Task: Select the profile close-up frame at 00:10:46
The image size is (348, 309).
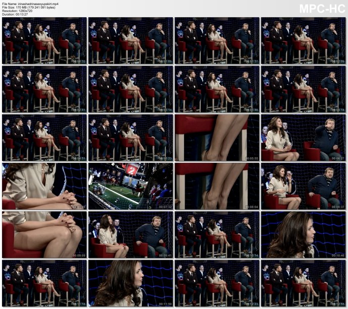Action: [x=303, y=235]
